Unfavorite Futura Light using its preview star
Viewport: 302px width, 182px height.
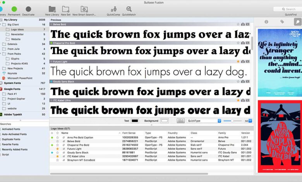pos(238,62)
